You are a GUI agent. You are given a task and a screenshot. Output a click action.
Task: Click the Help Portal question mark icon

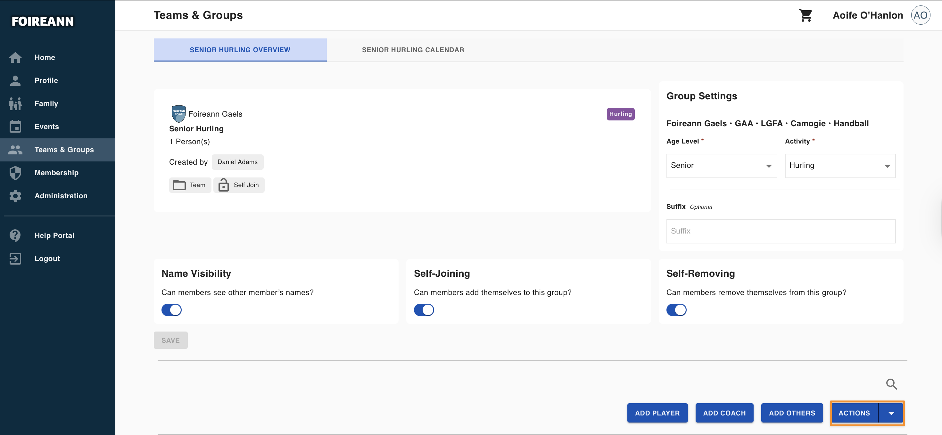click(15, 235)
